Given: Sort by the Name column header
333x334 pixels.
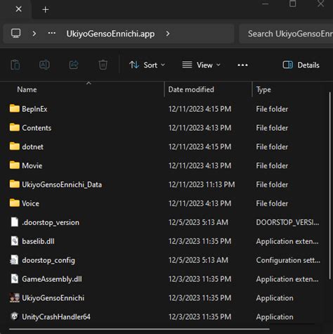Looking at the screenshot, I should coord(27,89).
